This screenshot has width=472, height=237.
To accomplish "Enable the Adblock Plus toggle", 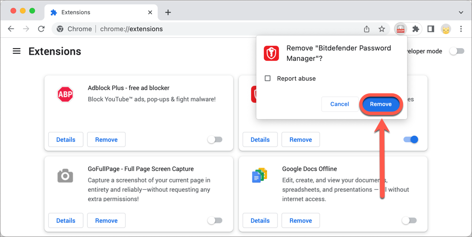I will coord(215,139).
